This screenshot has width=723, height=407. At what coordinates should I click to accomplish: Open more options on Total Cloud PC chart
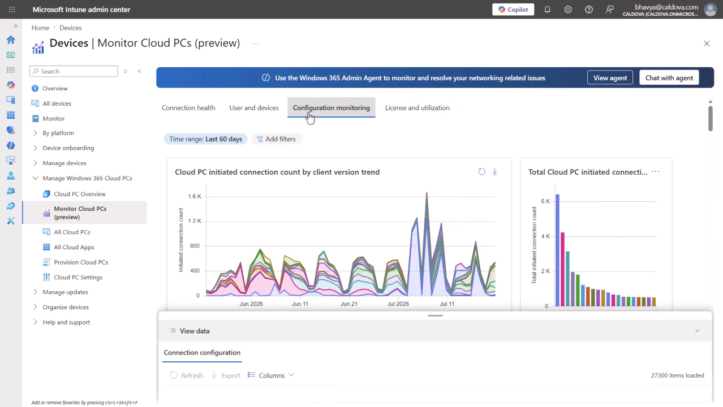click(x=656, y=172)
